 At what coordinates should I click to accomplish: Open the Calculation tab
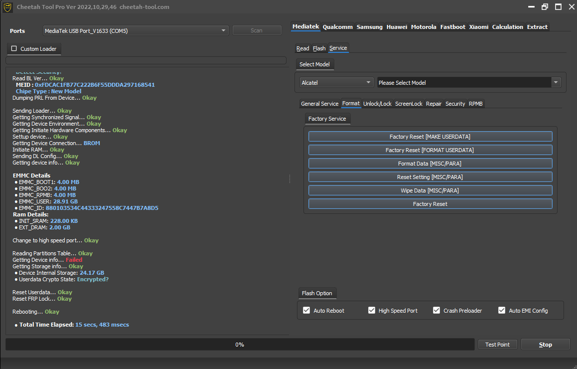(507, 27)
